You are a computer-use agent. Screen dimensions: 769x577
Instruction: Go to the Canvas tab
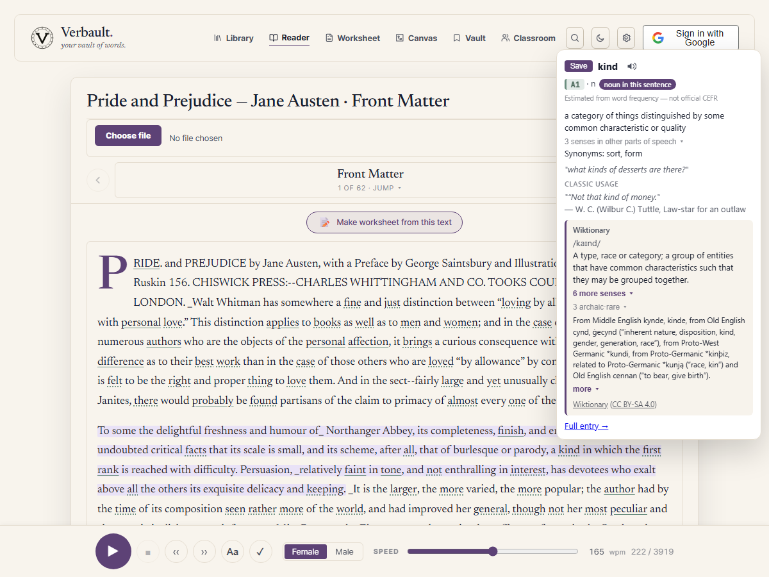tap(417, 38)
